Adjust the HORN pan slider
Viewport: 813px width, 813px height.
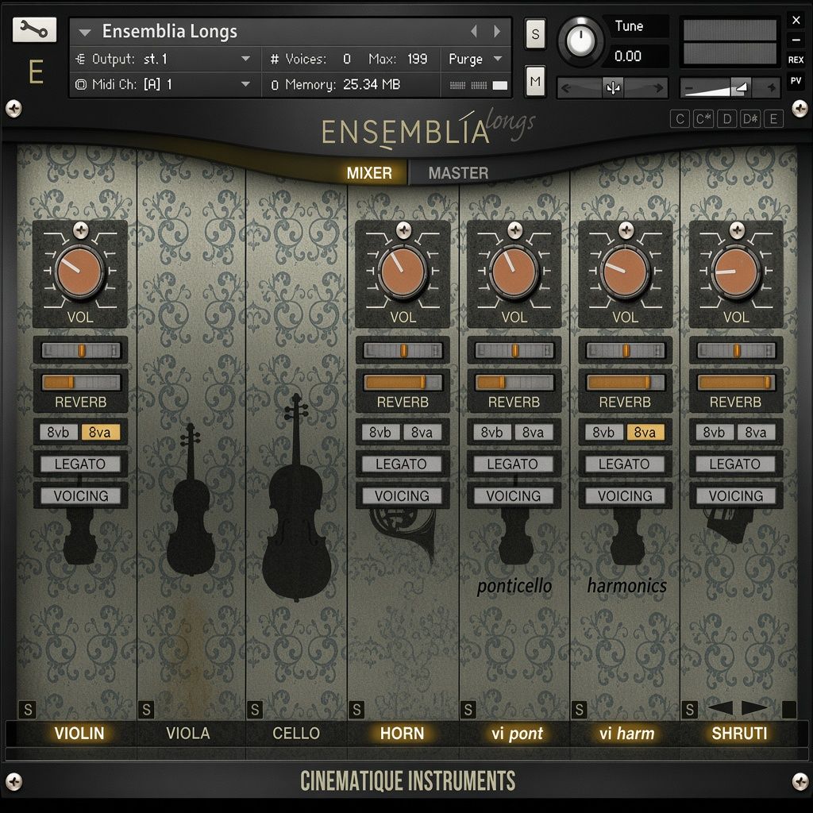pos(403,350)
